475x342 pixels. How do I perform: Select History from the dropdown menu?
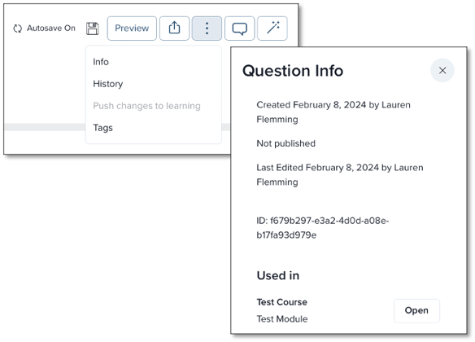[x=108, y=84]
